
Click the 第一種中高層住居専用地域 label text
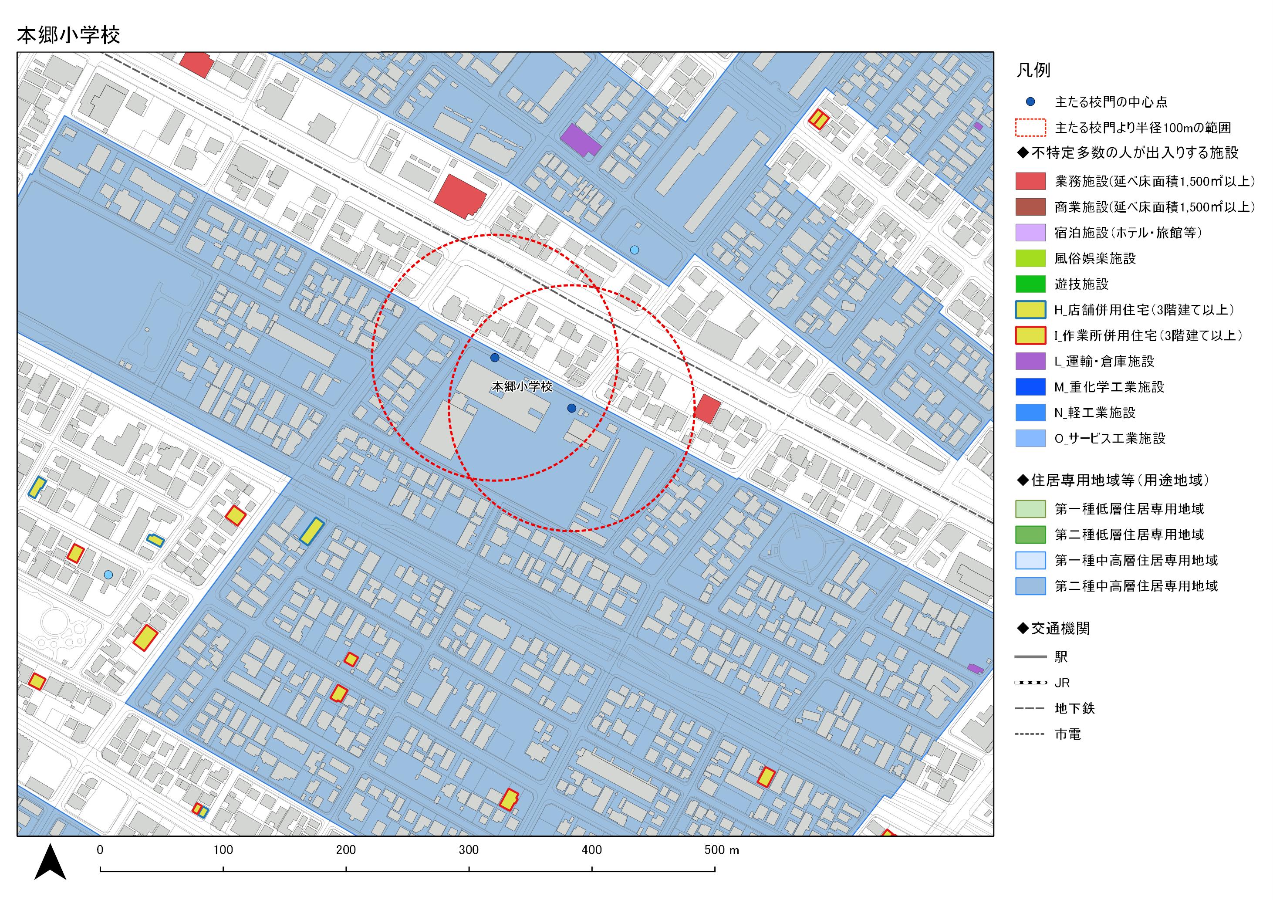click(1136, 561)
